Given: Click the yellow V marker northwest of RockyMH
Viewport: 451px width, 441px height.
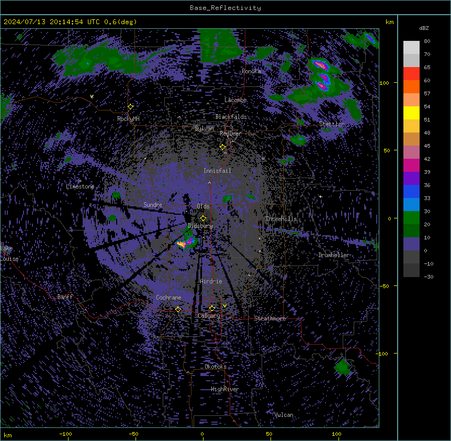Looking at the screenshot, I should [x=92, y=96].
